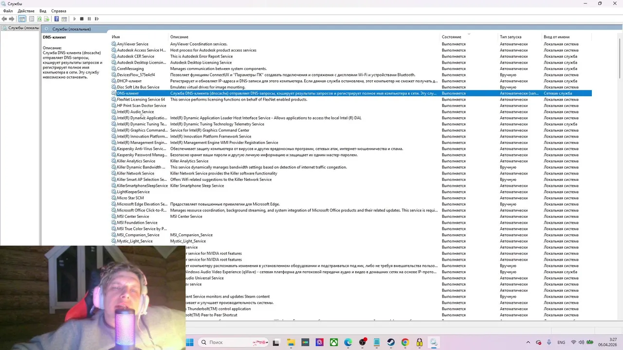Click the Export list toolbar icon
The height and width of the screenshot is (350, 623).
47,19
